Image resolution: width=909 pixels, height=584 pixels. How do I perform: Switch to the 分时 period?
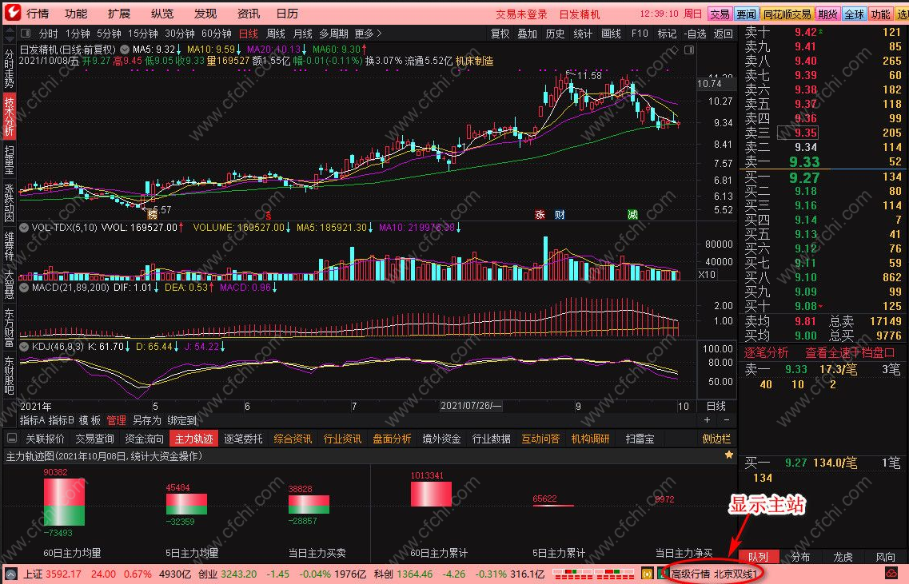coord(49,34)
